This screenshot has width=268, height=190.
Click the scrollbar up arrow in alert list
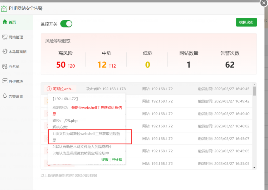[255, 85]
